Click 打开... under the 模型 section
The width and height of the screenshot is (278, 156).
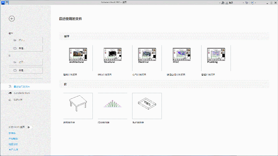(x=26, y=40)
